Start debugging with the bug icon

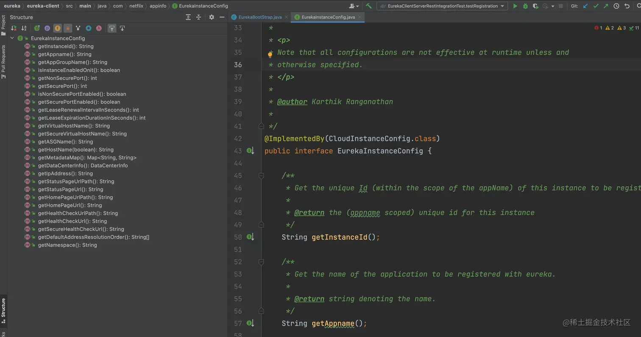coord(525,6)
